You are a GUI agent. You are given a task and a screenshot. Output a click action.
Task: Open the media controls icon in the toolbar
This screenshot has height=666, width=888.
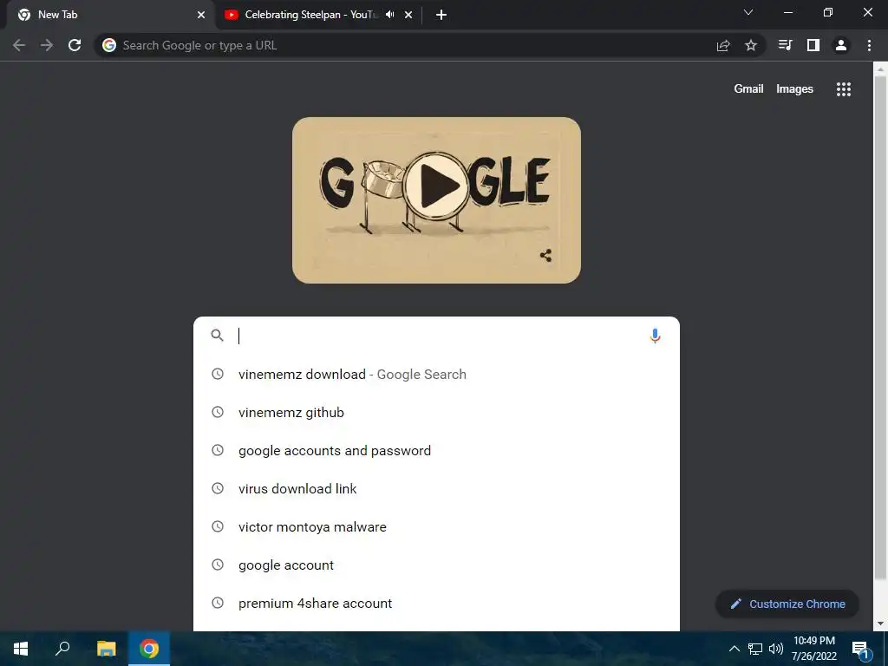click(x=785, y=45)
